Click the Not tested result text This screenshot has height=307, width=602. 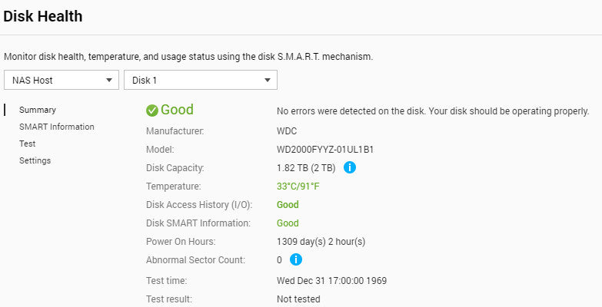pos(298,299)
